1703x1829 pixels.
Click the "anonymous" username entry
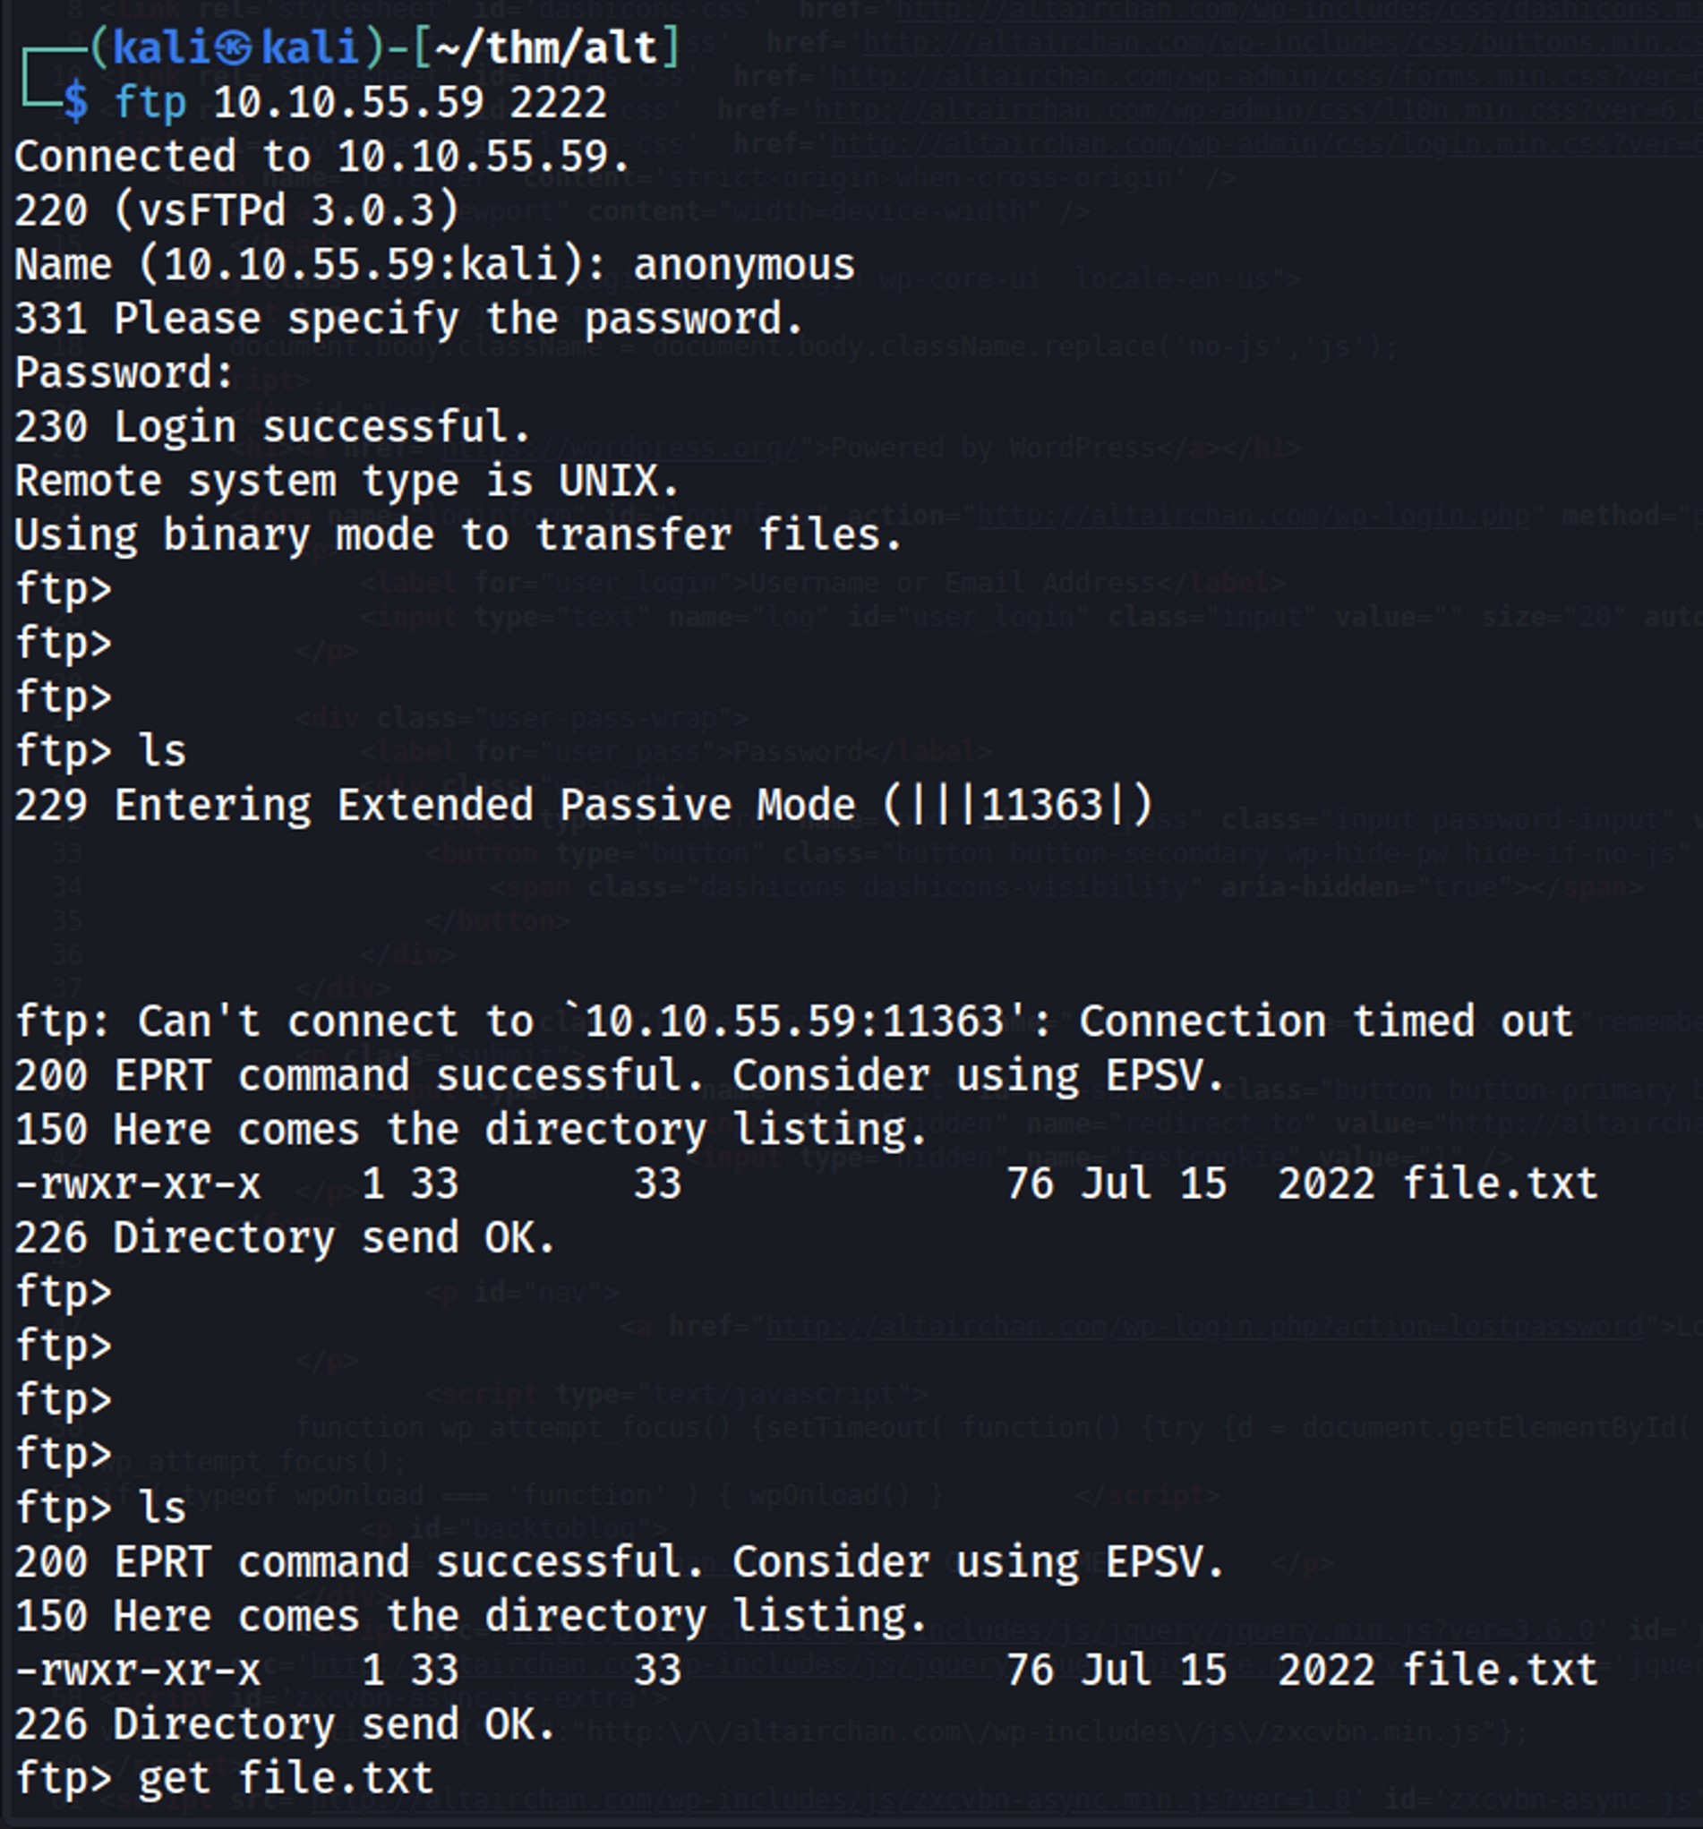click(743, 265)
